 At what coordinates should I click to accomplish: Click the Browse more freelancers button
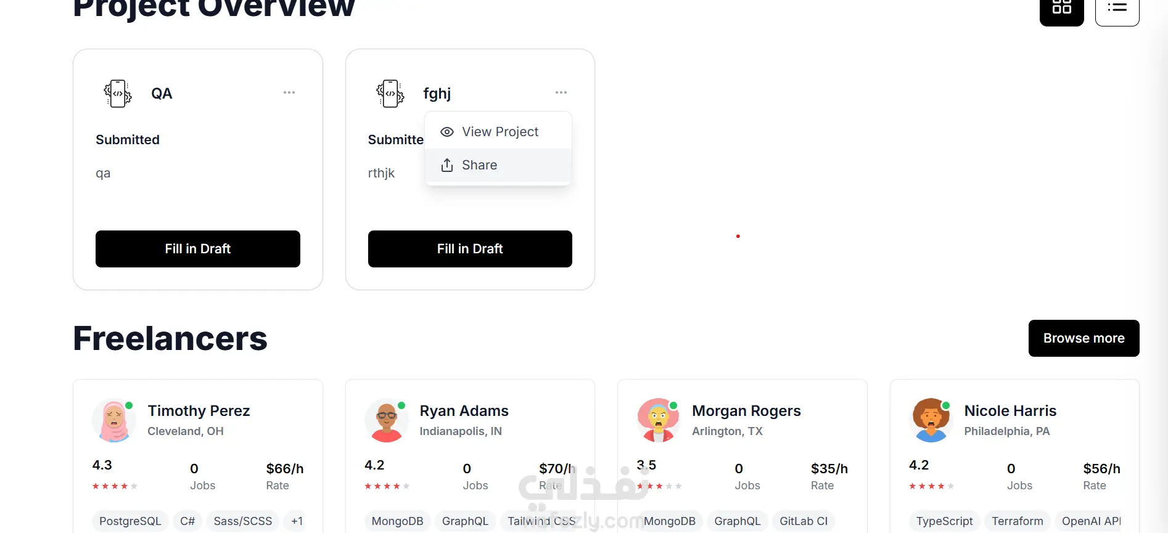click(1084, 338)
